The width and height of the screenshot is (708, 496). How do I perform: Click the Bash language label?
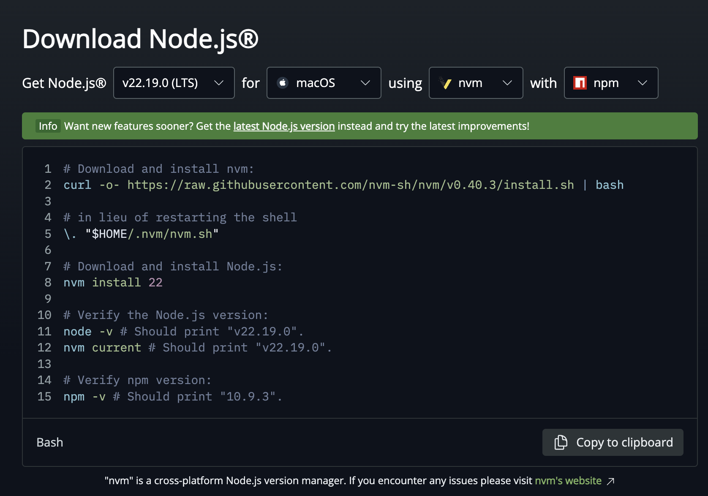click(x=50, y=442)
